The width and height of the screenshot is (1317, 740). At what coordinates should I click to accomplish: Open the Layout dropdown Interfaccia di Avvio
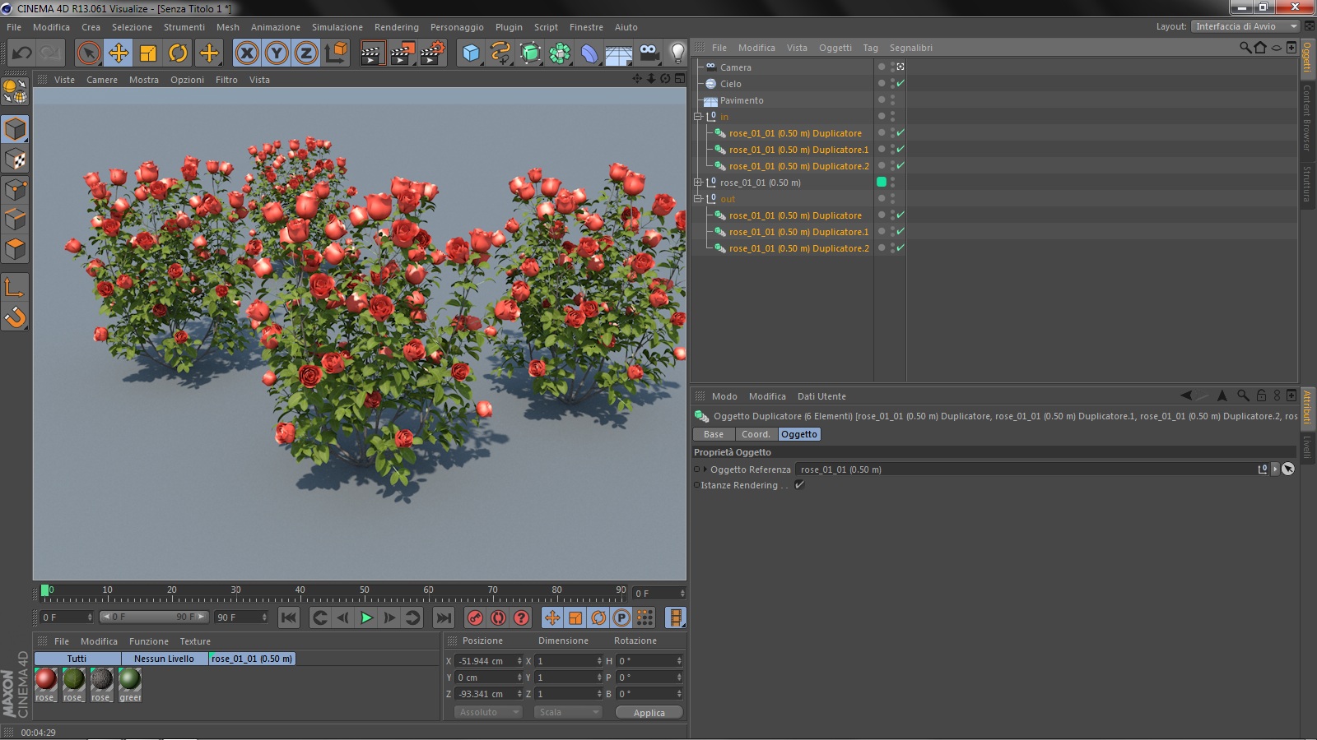click(x=1245, y=26)
